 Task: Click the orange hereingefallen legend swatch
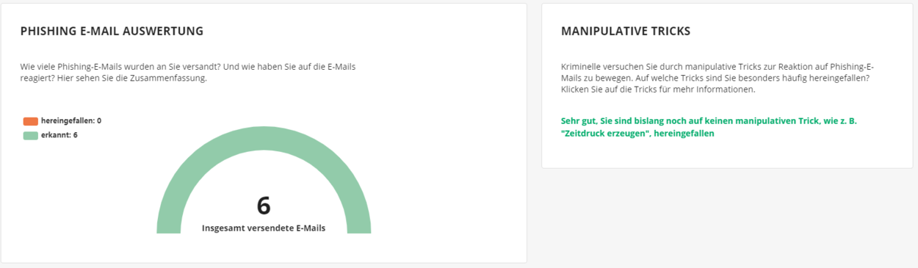pyautogui.click(x=30, y=121)
